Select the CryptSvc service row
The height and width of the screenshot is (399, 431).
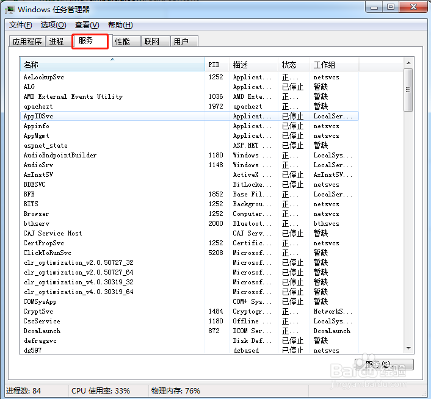point(189,311)
